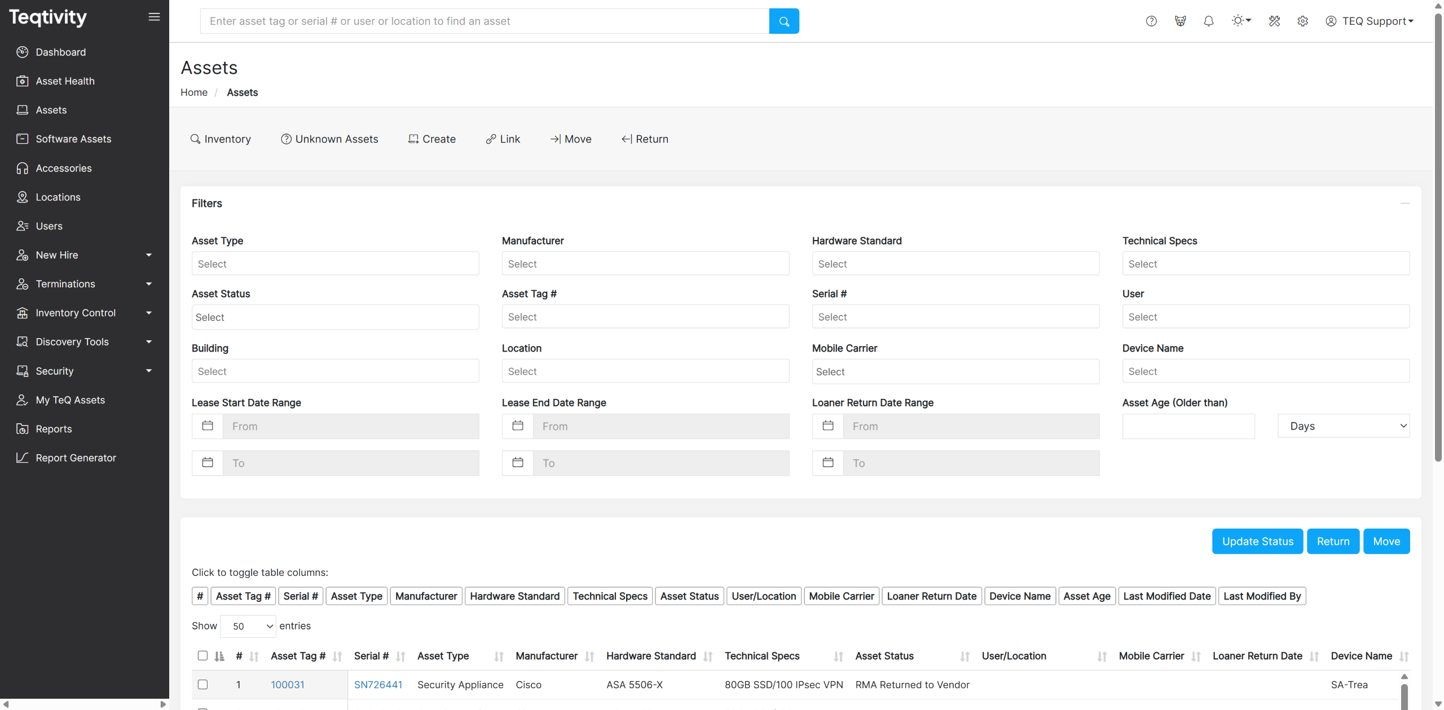This screenshot has width=1444, height=710.
Task: Click the sidebar horizontal scrollbar
Action: click(85, 704)
